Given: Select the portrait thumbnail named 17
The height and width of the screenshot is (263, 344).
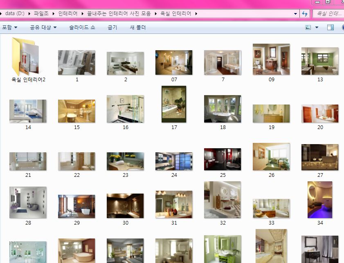Looking at the screenshot, I should point(174,104).
